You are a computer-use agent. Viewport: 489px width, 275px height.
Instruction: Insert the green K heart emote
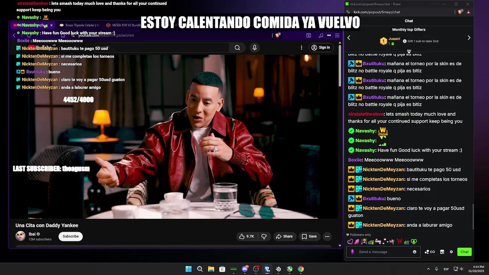(414, 241)
